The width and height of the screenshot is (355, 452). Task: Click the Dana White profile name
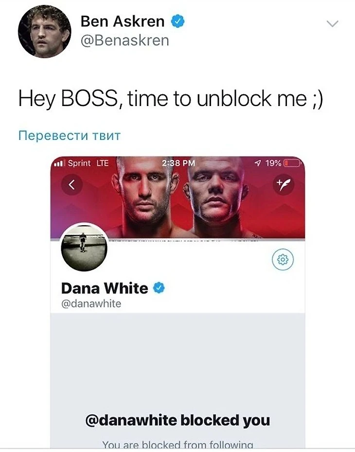tap(105, 288)
